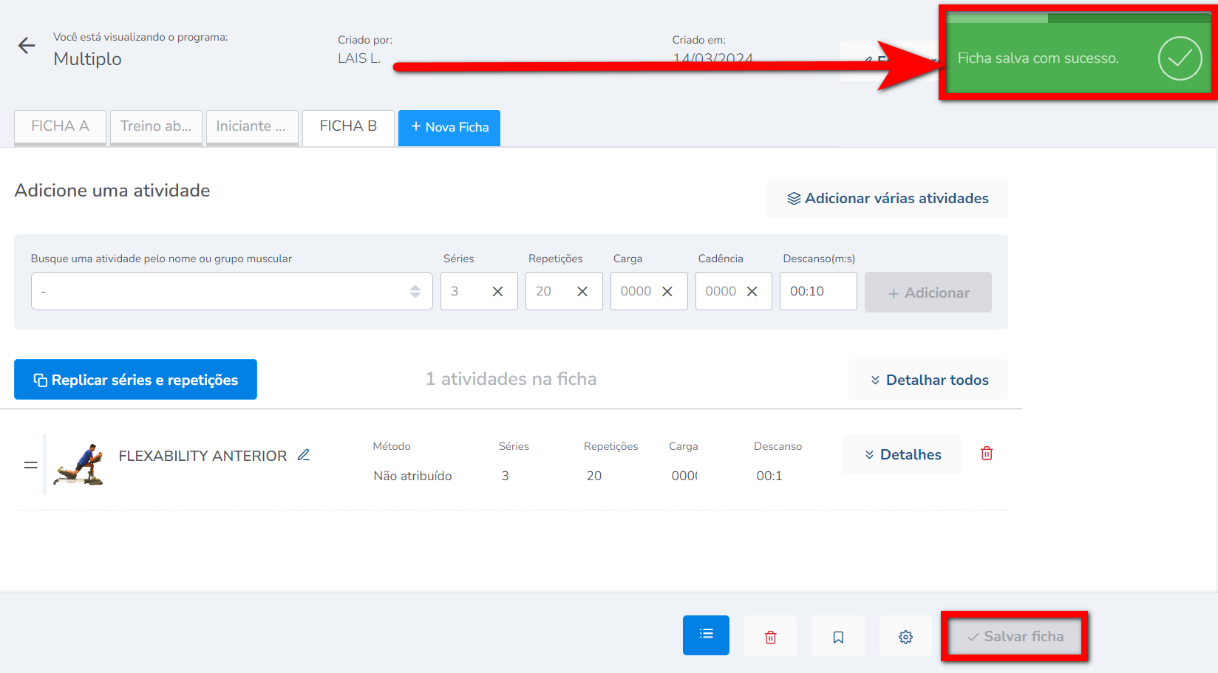Clear the Cadência field using X
Screen dimensions: 1218x673
(x=752, y=292)
